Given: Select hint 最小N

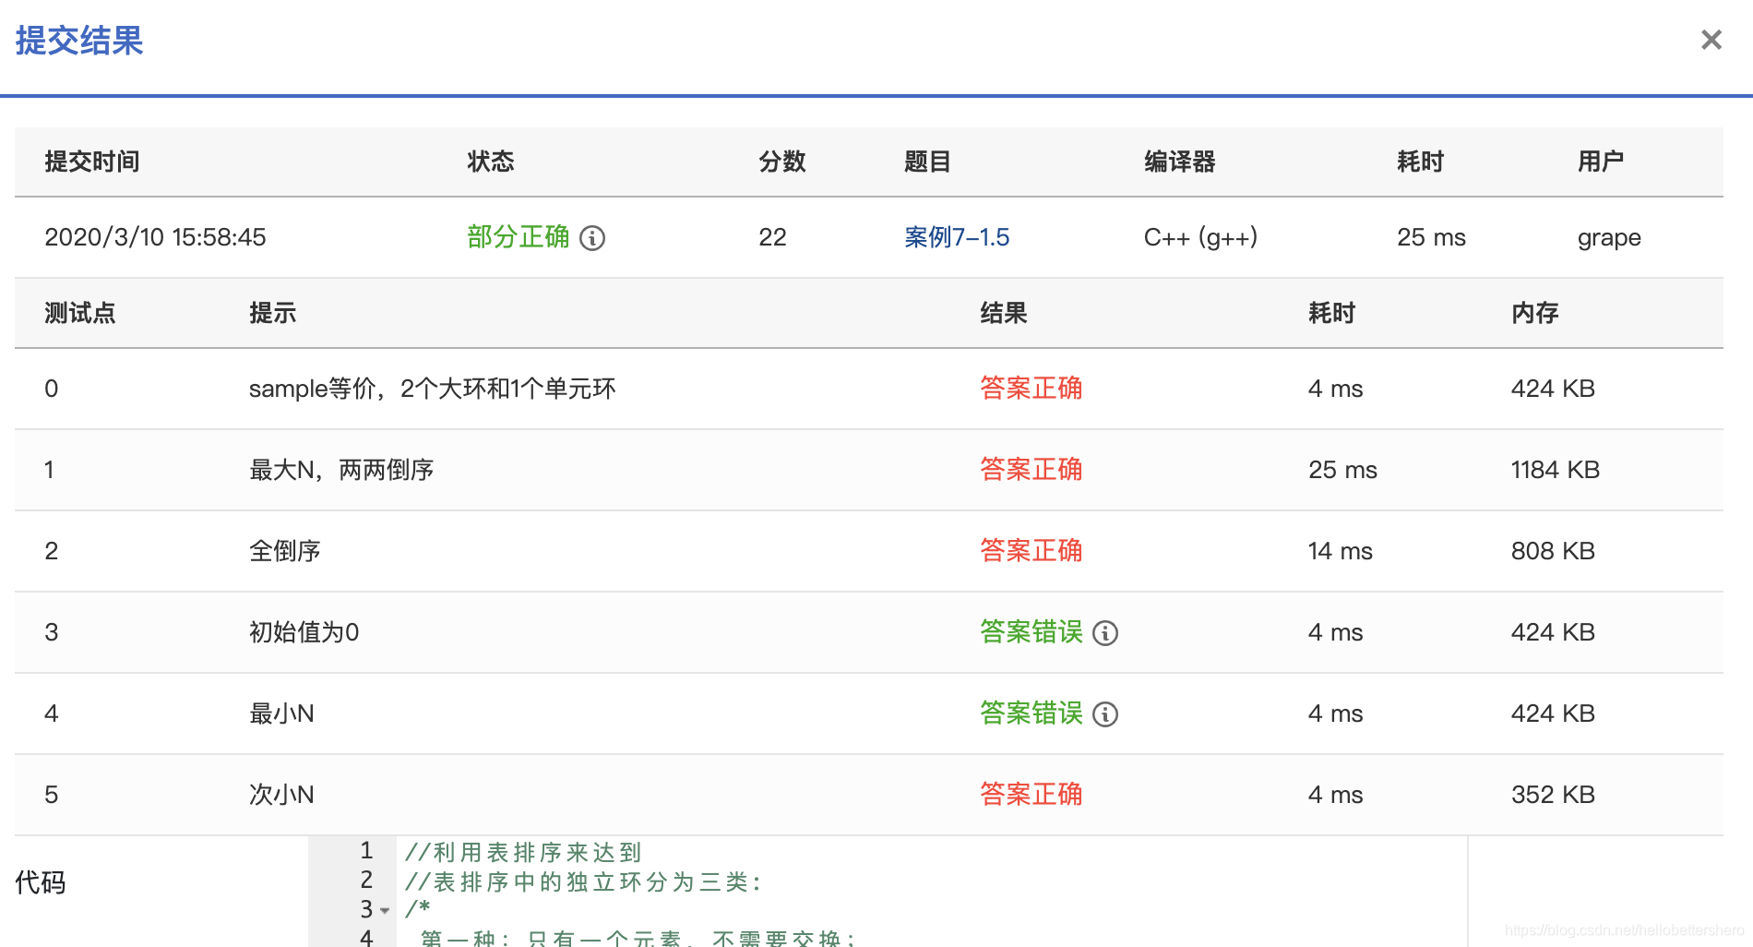Looking at the screenshot, I should [x=281, y=713].
